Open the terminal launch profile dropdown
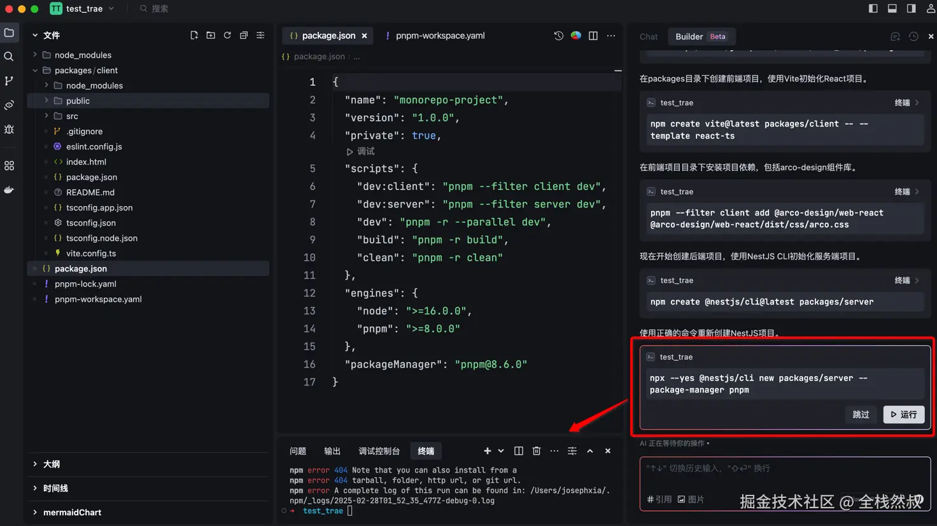Screen dimensions: 937x526 pos(501,451)
